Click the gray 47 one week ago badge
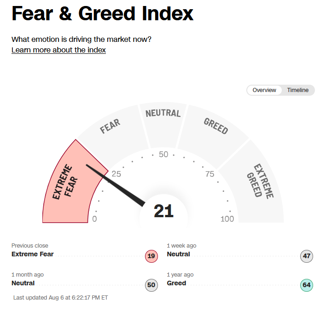Viewport: 320px width, 312px height. tap(307, 256)
